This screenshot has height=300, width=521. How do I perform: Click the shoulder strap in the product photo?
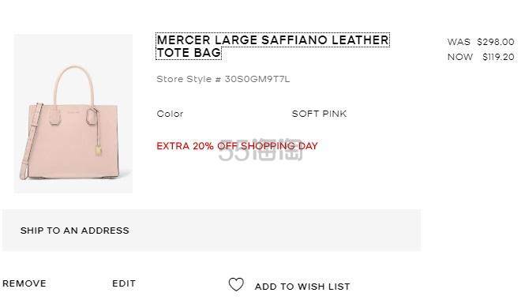[31, 141]
